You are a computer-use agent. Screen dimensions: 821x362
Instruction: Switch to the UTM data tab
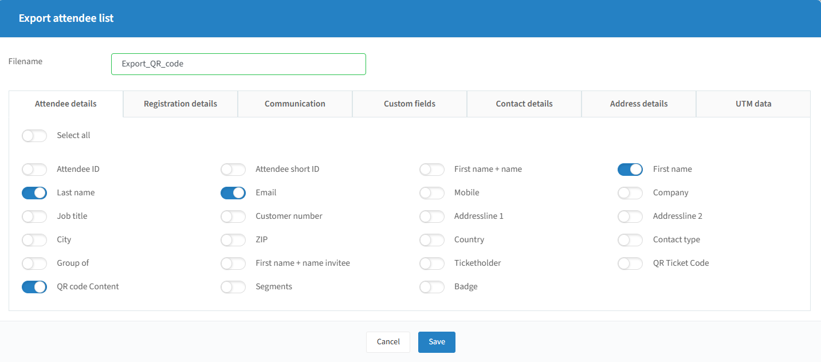[753, 104]
